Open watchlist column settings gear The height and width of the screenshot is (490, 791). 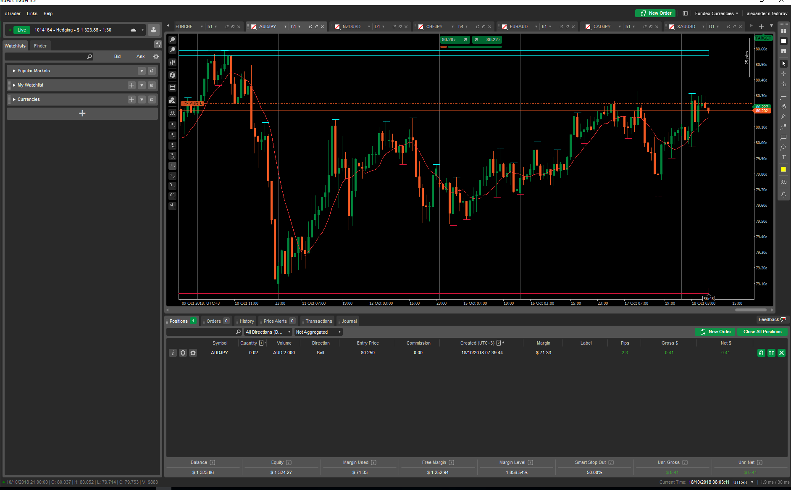click(x=156, y=56)
